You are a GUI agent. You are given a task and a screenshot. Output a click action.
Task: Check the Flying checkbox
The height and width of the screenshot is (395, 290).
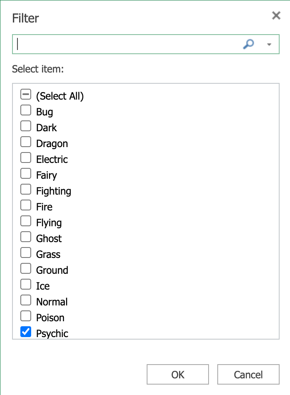point(26,221)
